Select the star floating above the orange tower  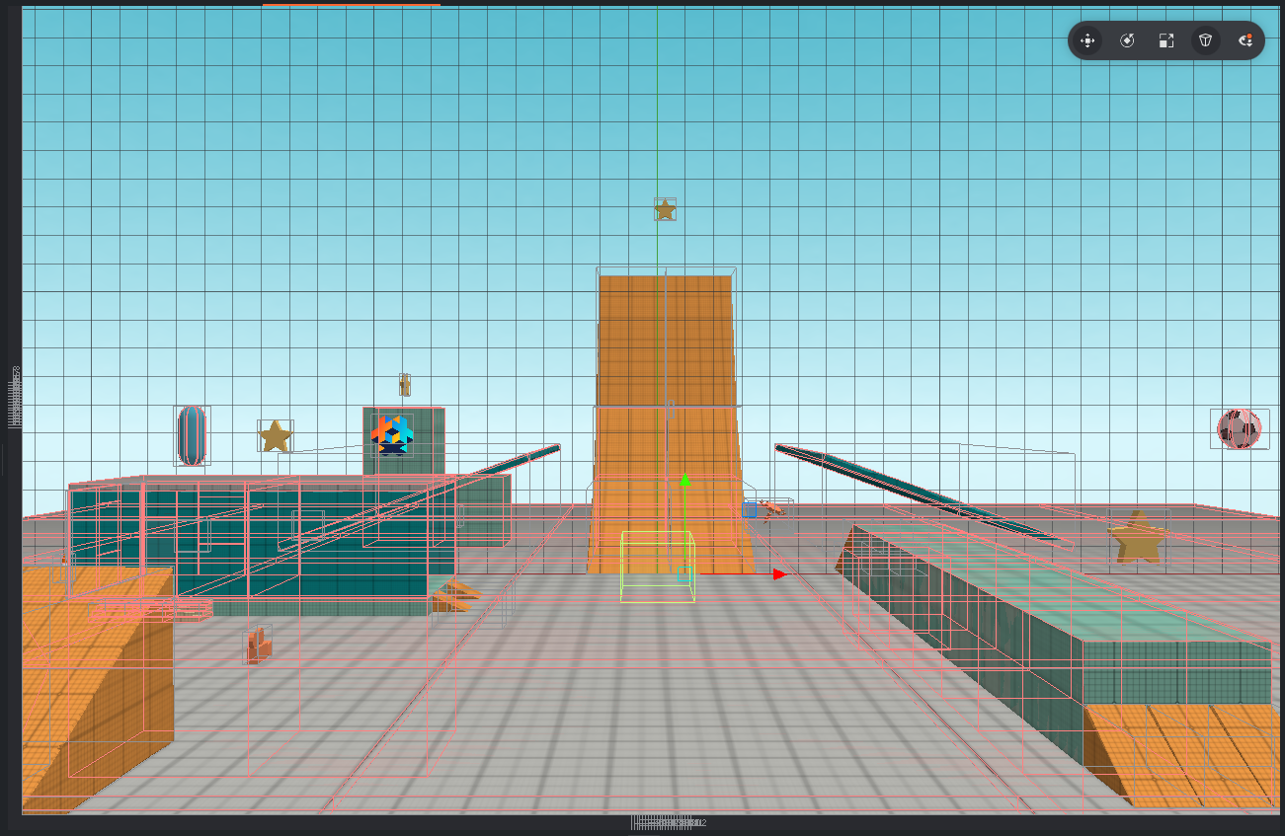[665, 209]
